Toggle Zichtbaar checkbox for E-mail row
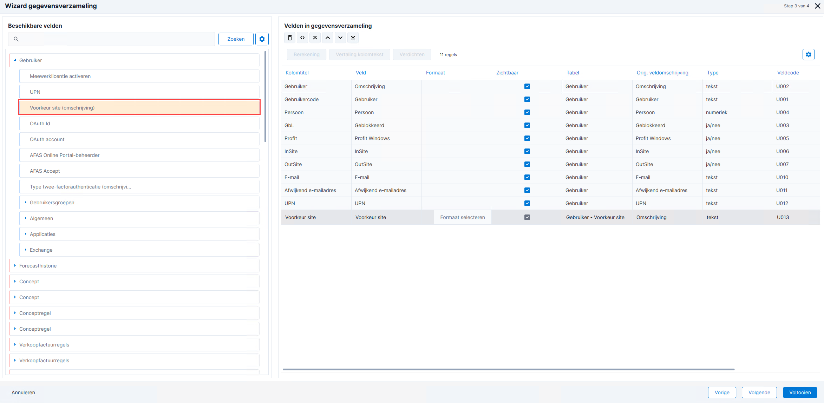This screenshot has width=824, height=403. (527, 177)
